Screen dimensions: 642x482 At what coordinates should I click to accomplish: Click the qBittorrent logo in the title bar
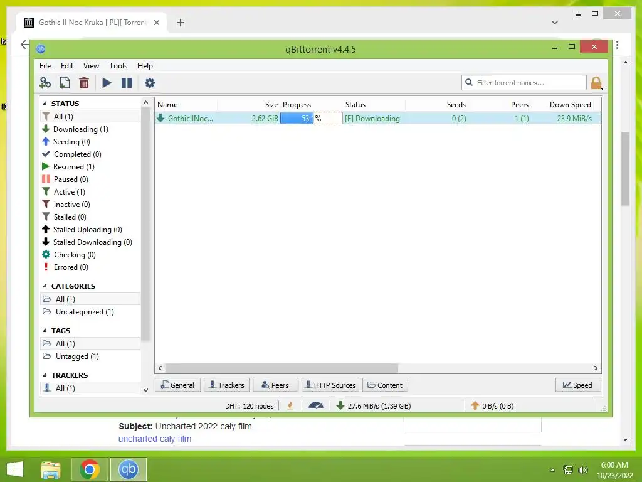41,49
